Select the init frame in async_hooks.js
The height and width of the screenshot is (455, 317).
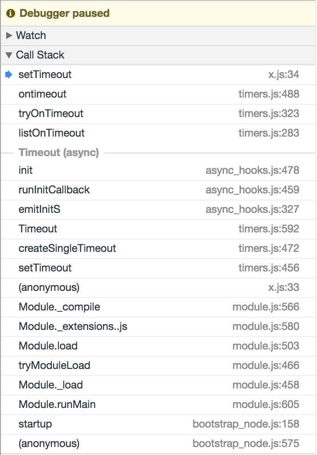click(x=158, y=170)
